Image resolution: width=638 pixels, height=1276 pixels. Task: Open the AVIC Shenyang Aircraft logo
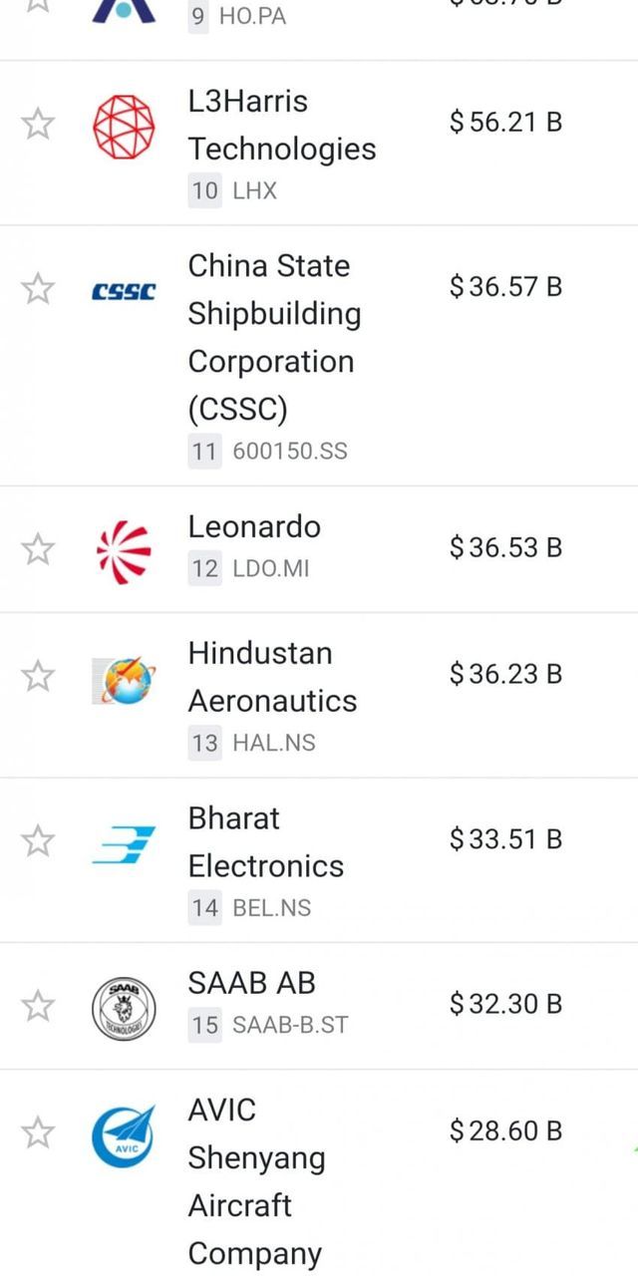click(124, 1135)
